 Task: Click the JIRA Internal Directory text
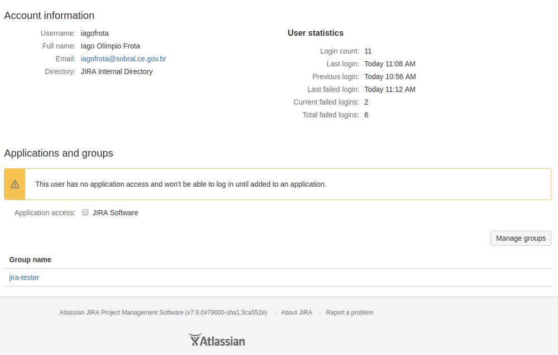point(116,71)
